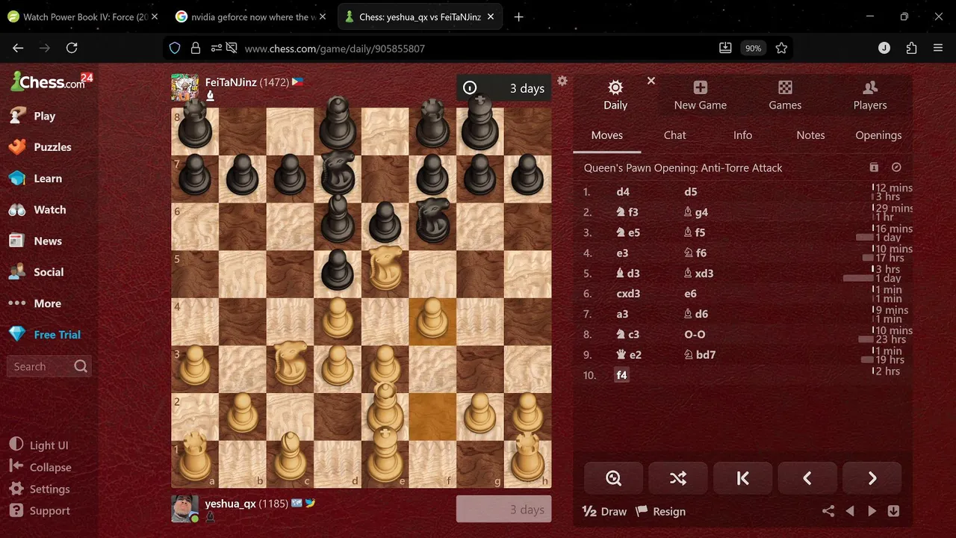The width and height of the screenshot is (956, 538).
Task: Click the small previous game triangle
Action: [850, 512]
